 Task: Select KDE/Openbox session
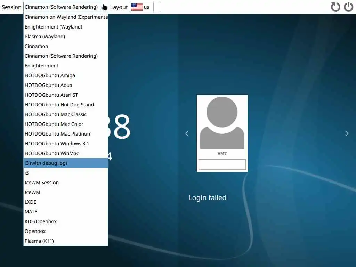(x=66, y=222)
